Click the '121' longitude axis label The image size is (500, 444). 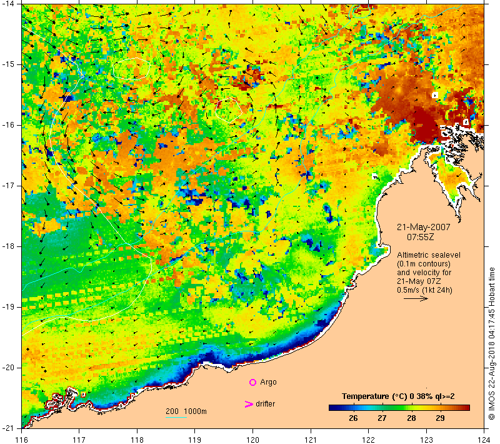coord(311,440)
